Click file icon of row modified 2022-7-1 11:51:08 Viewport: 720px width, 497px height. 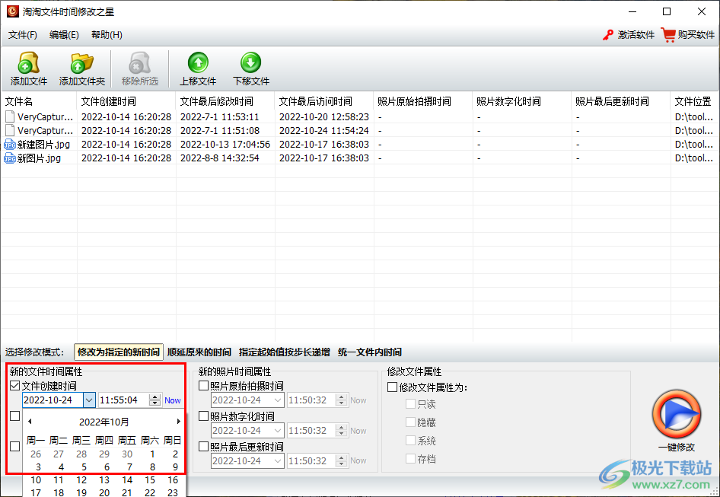pos(10,130)
